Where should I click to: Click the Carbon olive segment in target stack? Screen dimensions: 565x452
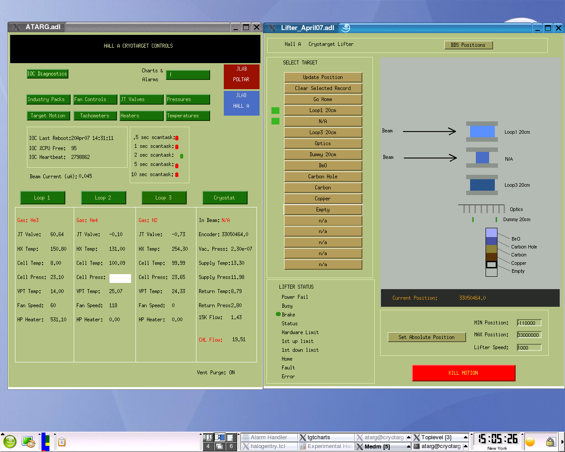pyautogui.click(x=491, y=249)
